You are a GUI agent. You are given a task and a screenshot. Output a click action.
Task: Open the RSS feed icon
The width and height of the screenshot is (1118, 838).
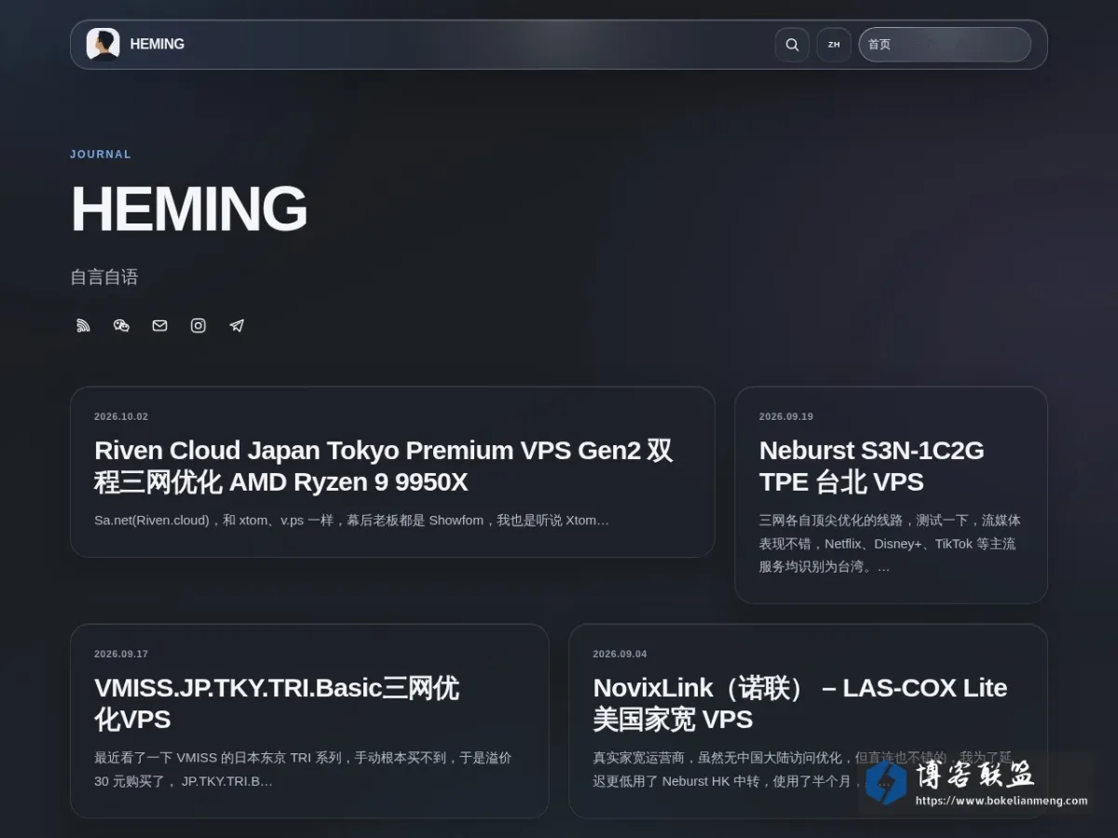[83, 325]
